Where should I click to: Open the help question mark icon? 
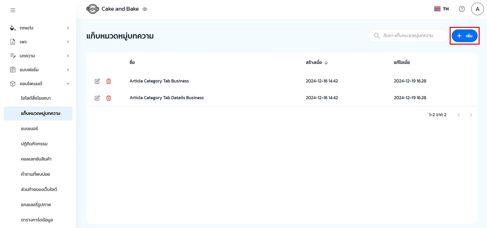point(462,9)
